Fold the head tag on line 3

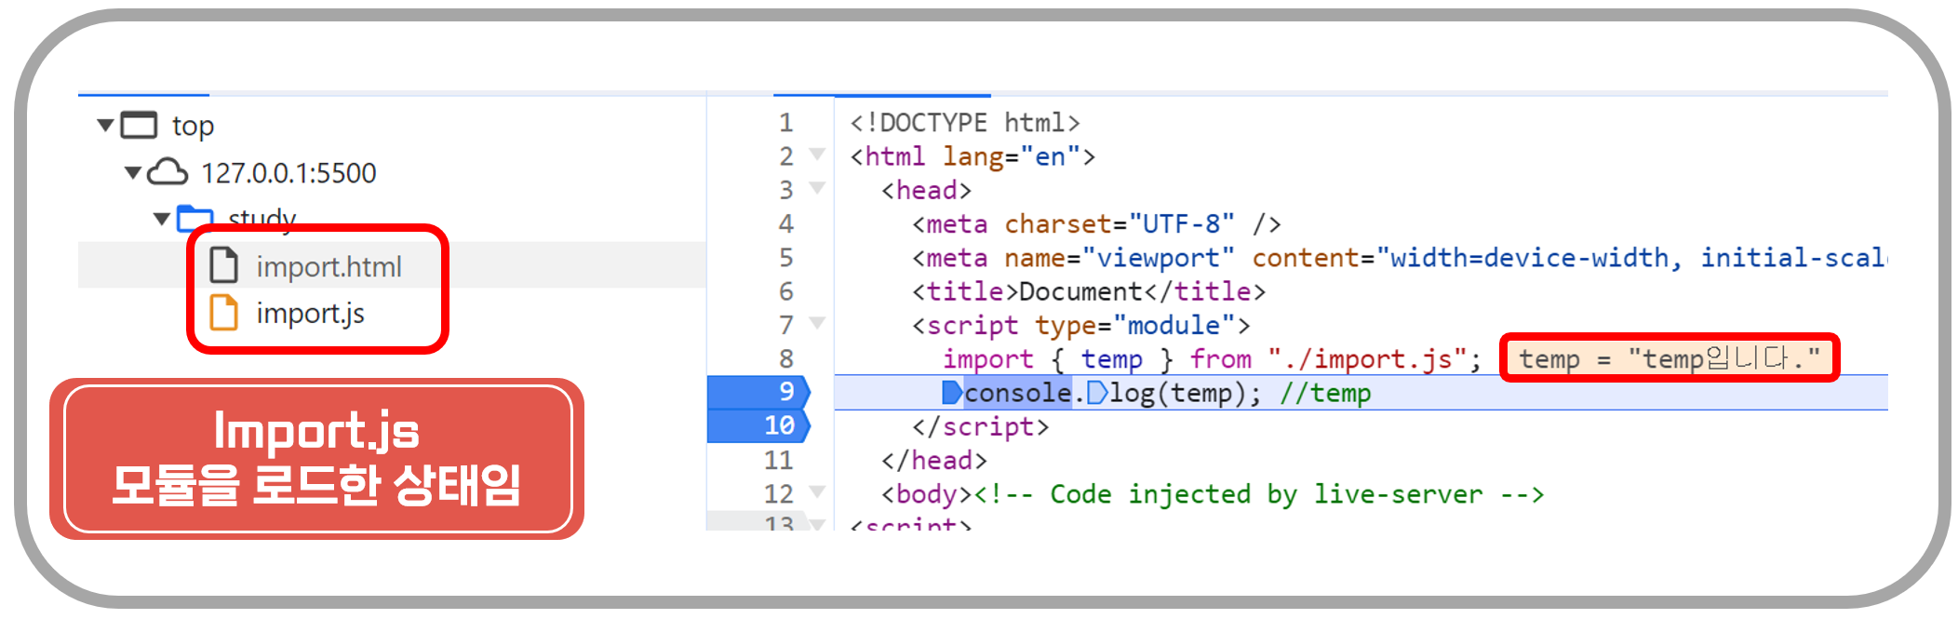pyautogui.click(x=817, y=188)
